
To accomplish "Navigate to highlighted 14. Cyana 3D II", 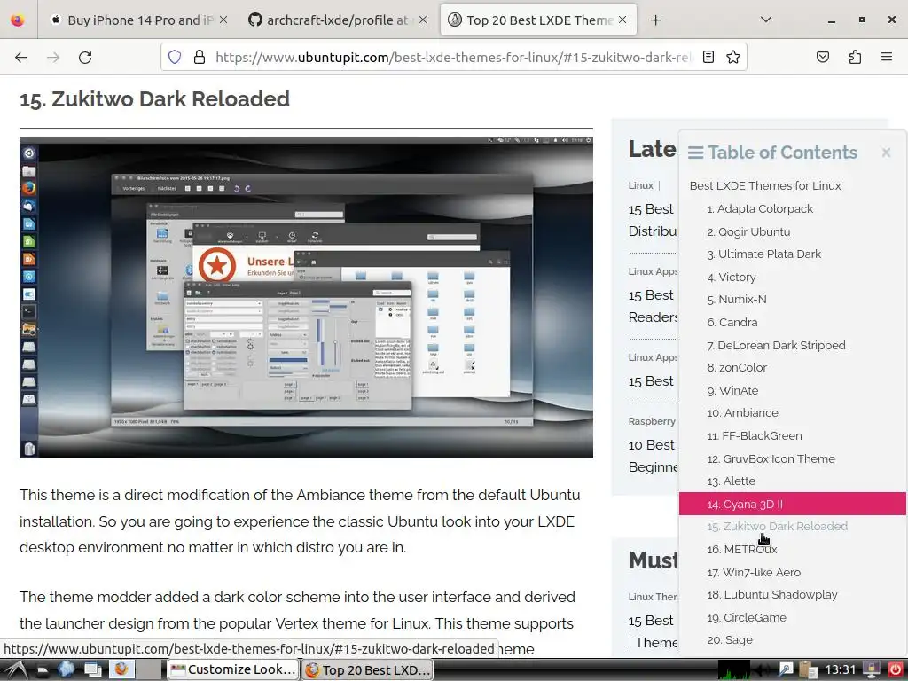I will (792, 504).
